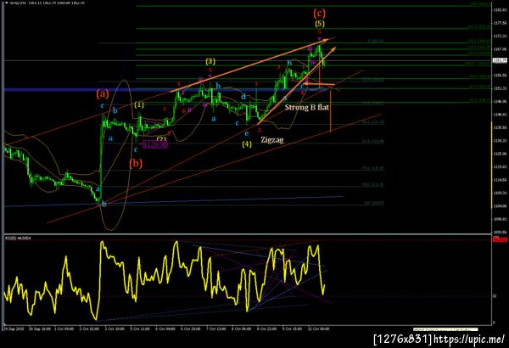Click the 1177.56 price axis label
Image resolution: width=509 pixels, height=348 pixels.
click(x=500, y=23)
